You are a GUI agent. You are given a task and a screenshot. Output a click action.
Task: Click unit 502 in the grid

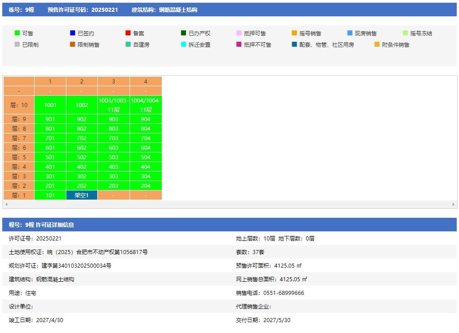coord(82,157)
